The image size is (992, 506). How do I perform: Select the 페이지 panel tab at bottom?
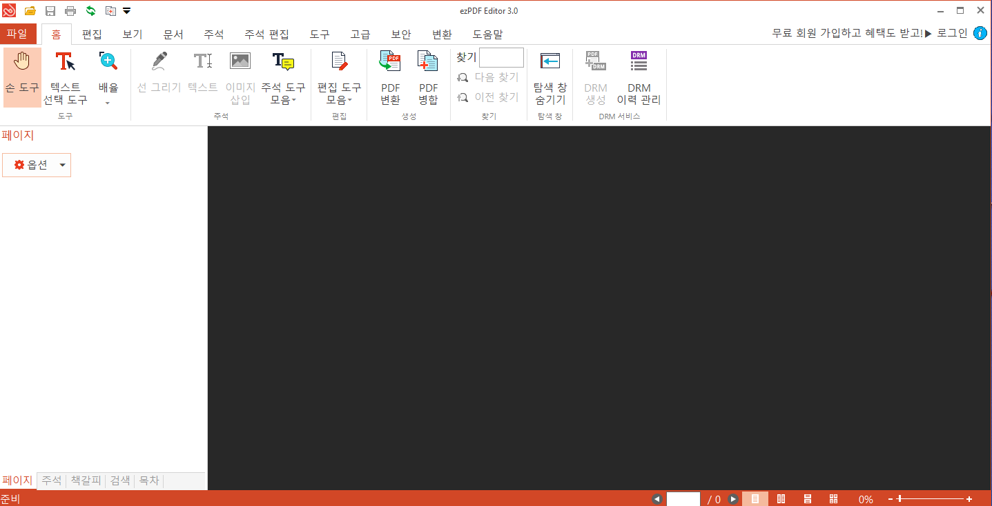click(x=18, y=480)
